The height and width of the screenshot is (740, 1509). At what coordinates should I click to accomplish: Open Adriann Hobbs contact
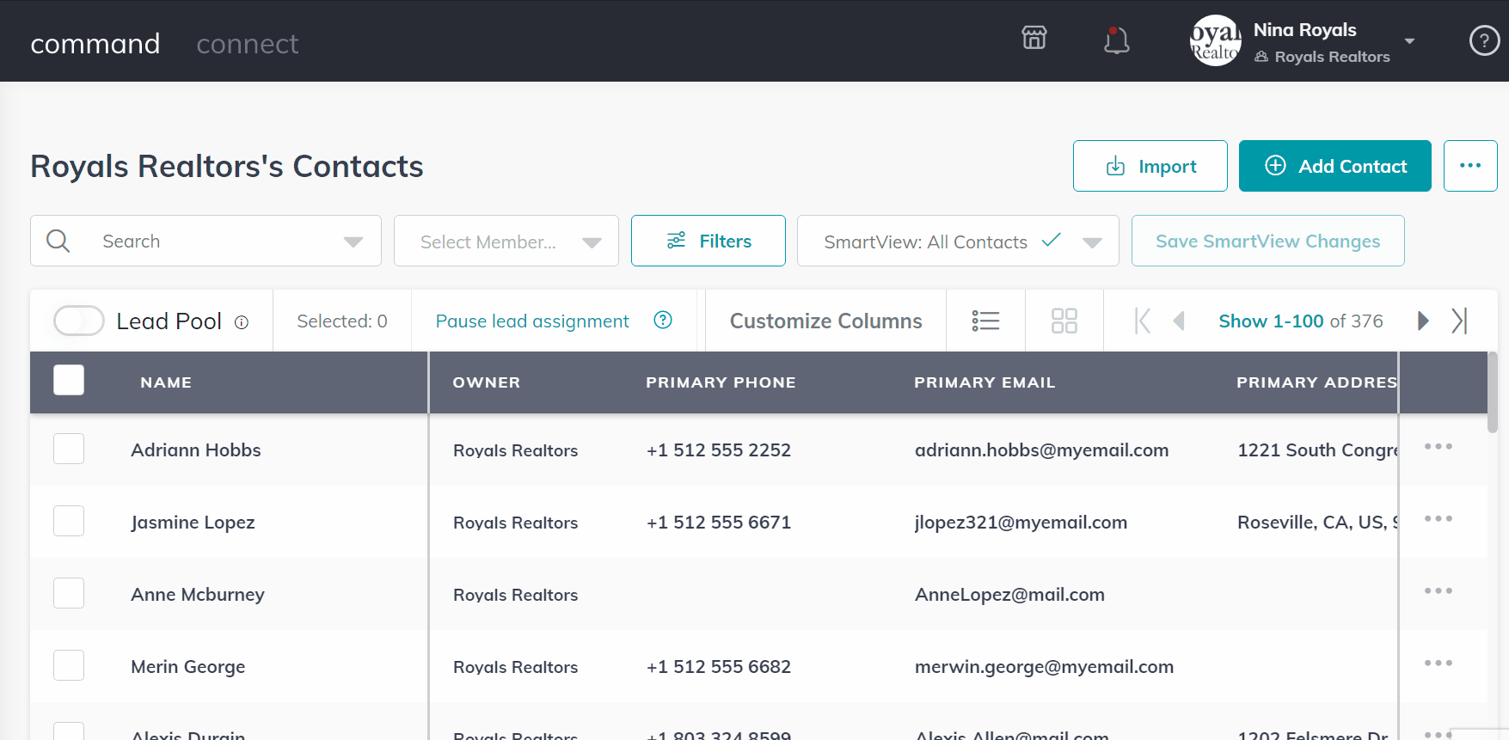pyautogui.click(x=196, y=450)
